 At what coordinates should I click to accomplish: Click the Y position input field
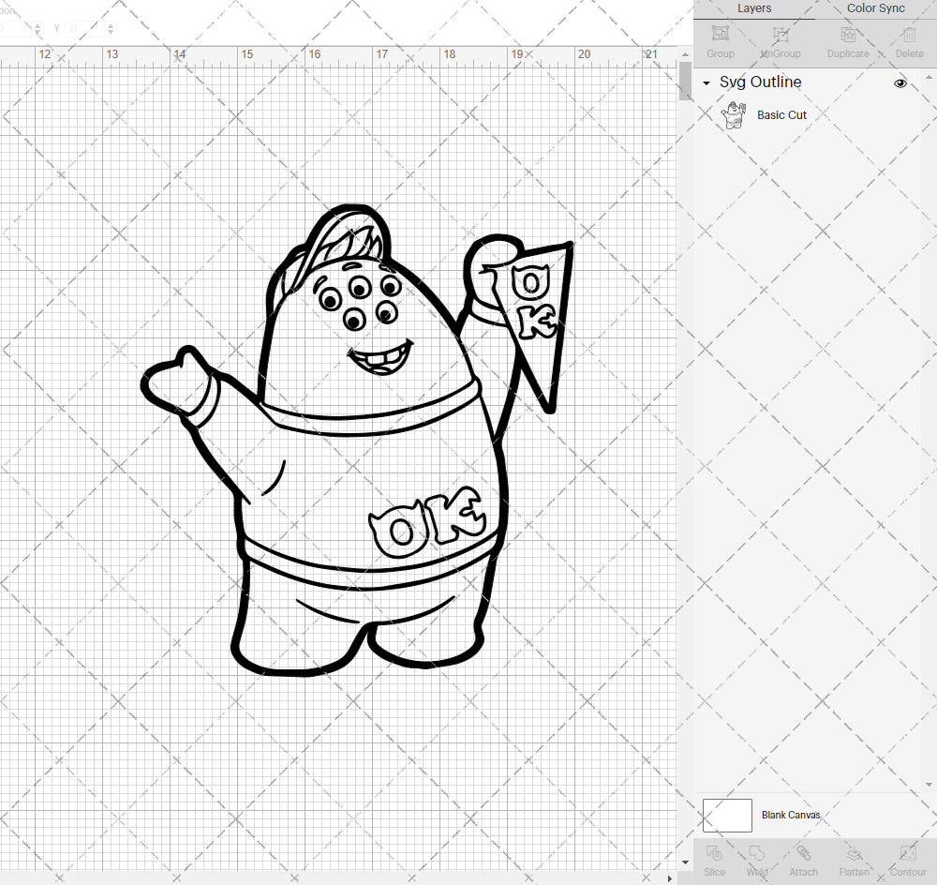point(85,28)
